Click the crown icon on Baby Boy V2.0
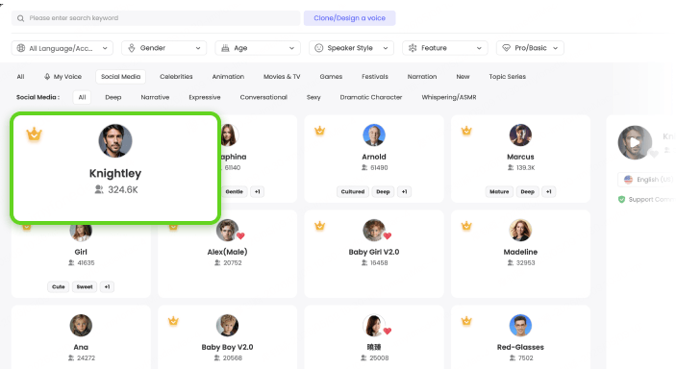This screenshot has width=677, height=369. pos(173,321)
